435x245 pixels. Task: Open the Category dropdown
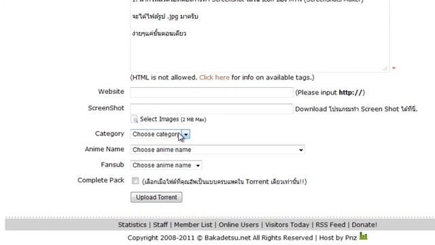tap(160, 134)
